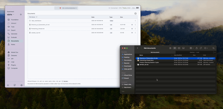Switch to the tlab documents Finder tab

pyautogui.click(x=155, y=52)
